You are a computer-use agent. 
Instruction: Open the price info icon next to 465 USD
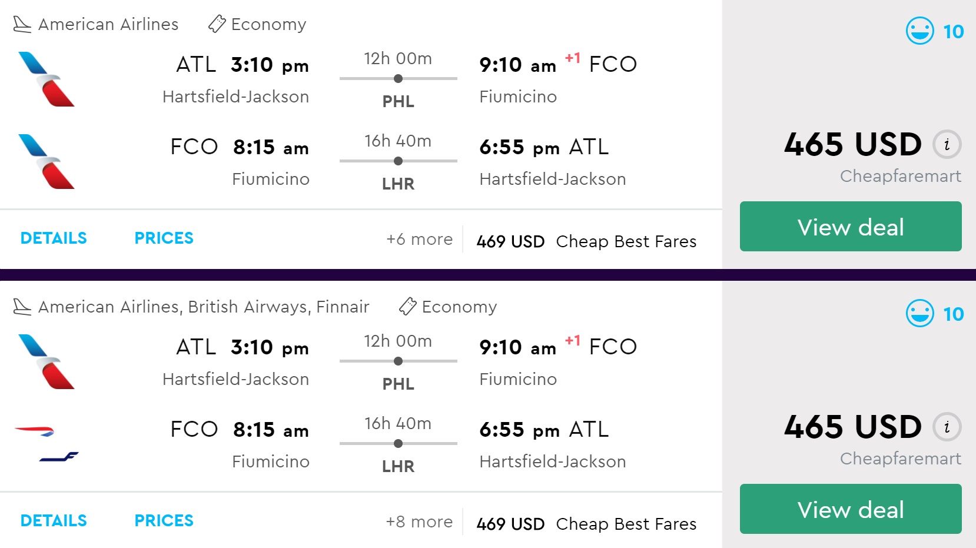coord(947,144)
